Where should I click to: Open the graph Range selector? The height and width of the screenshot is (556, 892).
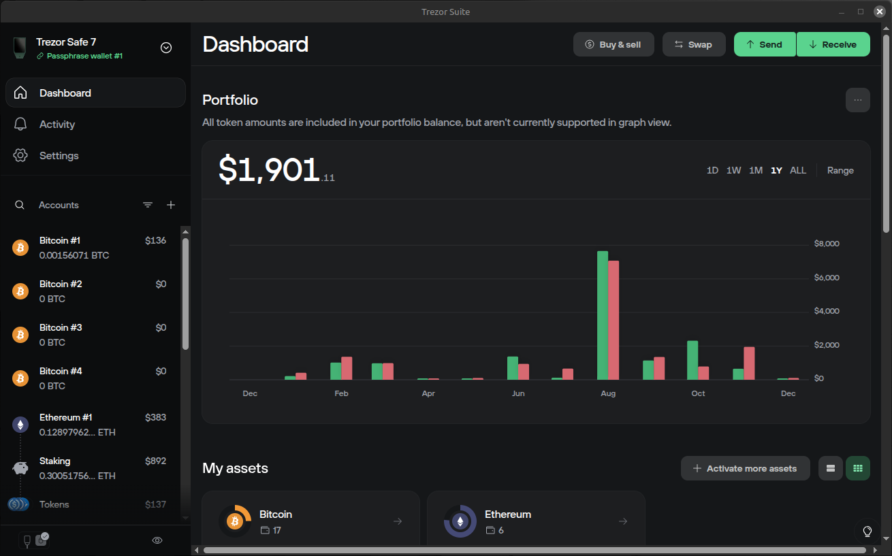[x=840, y=170]
